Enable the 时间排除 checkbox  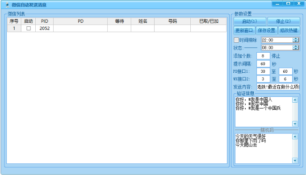(x=236, y=40)
